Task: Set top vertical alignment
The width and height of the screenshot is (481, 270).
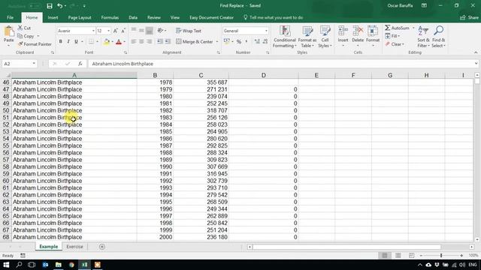Action: pos(134,30)
